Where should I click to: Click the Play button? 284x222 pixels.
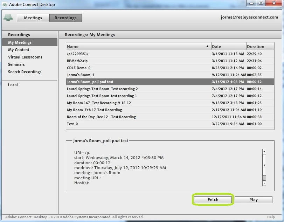[x=254, y=200]
